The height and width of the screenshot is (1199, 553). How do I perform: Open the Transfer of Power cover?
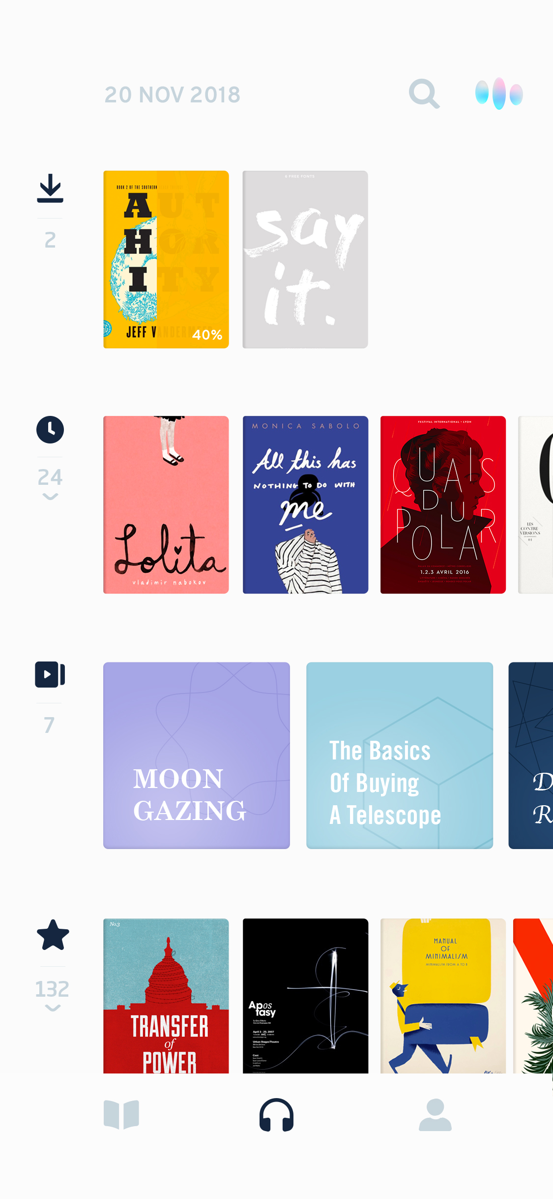point(166,996)
